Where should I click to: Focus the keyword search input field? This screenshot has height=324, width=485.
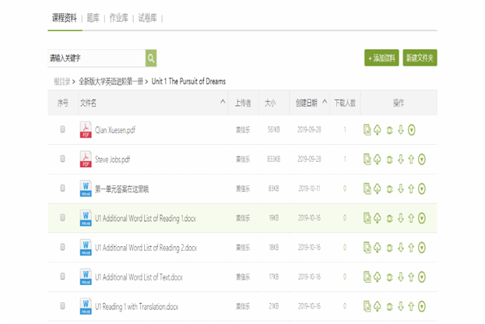(96, 58)
